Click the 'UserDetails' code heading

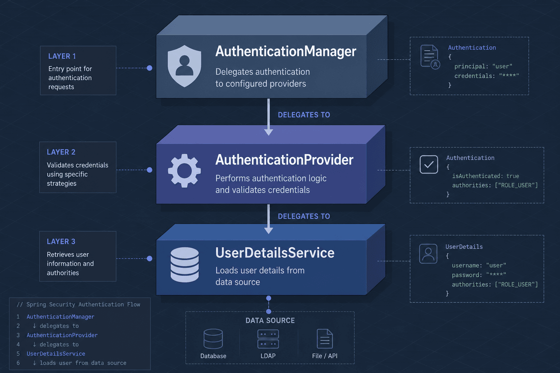tap(464, 247)
